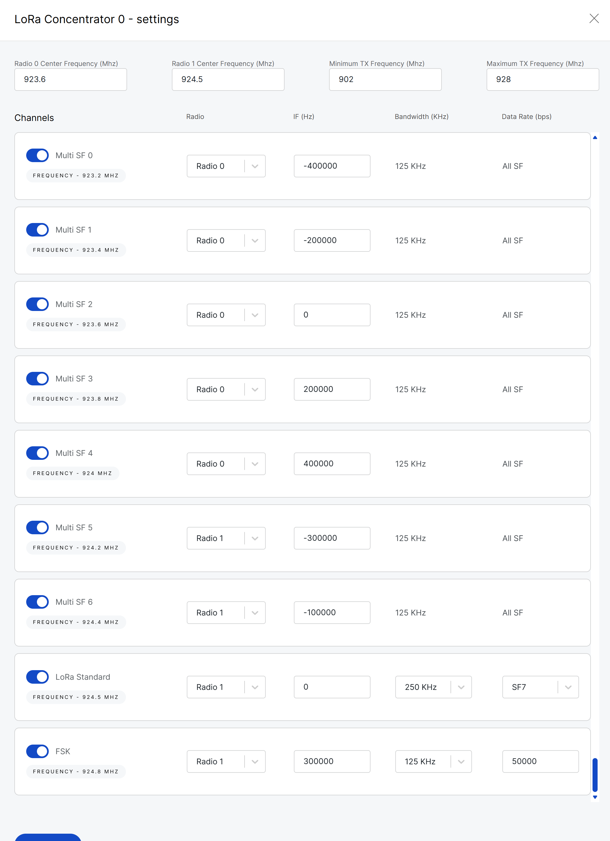This screenshot has width=610, height=841.
Task: Click Radio 0 Center Frequency field
Action: pyautogui.click(x=70, y=79)
